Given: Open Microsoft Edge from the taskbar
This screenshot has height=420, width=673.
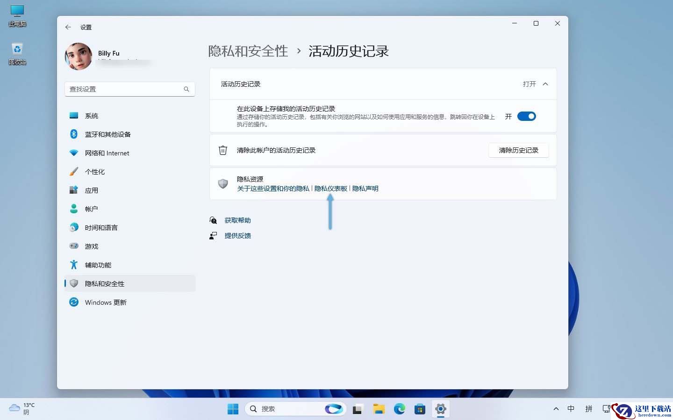Looking at the screenshot, I should [400, 409].
